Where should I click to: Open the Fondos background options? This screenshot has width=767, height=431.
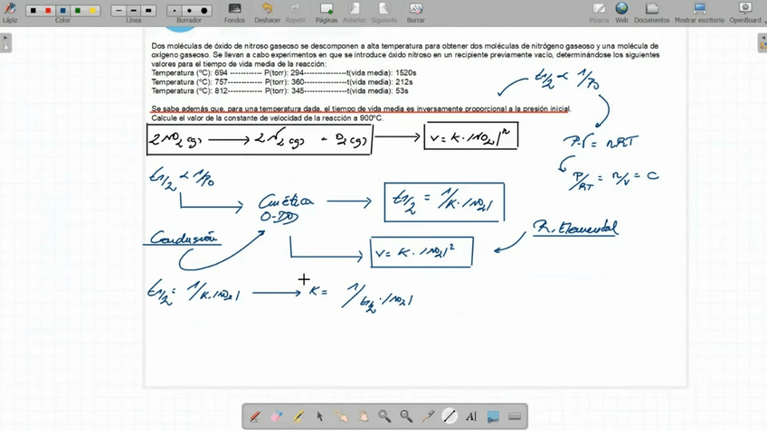click(234, 13)
